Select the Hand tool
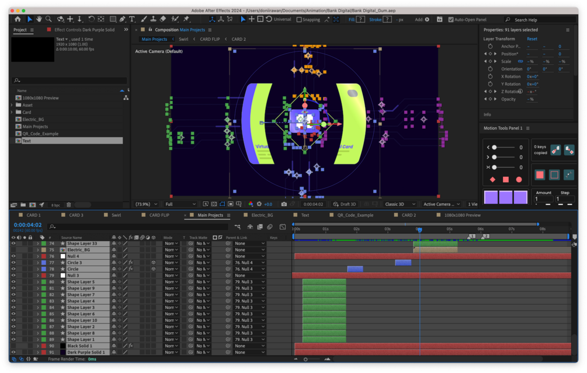Image resolution: width=587 pixels, height=373 pixels. pos(39,19)
